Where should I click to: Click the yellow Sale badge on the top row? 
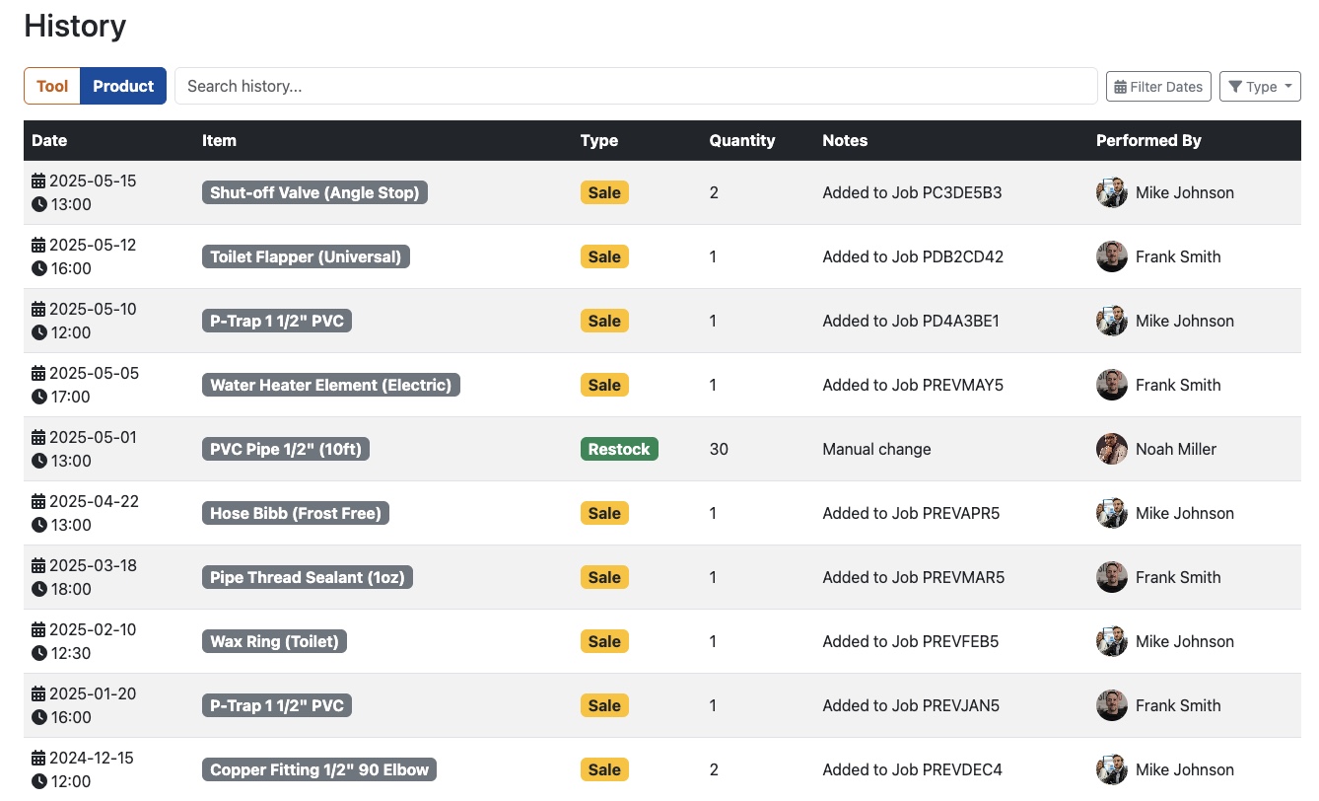coord(604,192)
